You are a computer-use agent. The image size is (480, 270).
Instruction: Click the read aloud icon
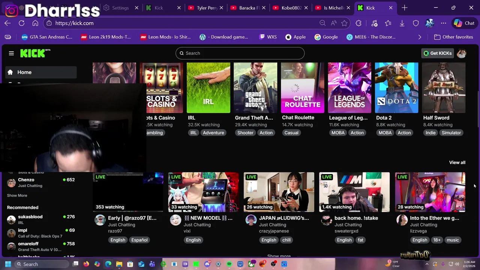334,23
